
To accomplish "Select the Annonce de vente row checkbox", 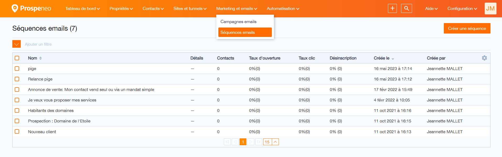I will pos(17,89).
